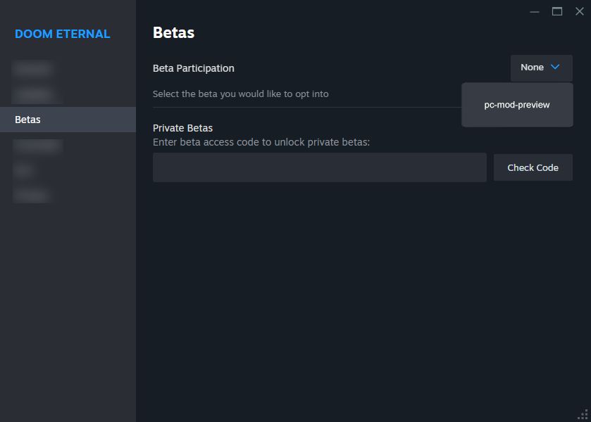This screenshot has width=591, height=422.
Task: Click the 'Select the beta' description text
Action: [240, 94]
